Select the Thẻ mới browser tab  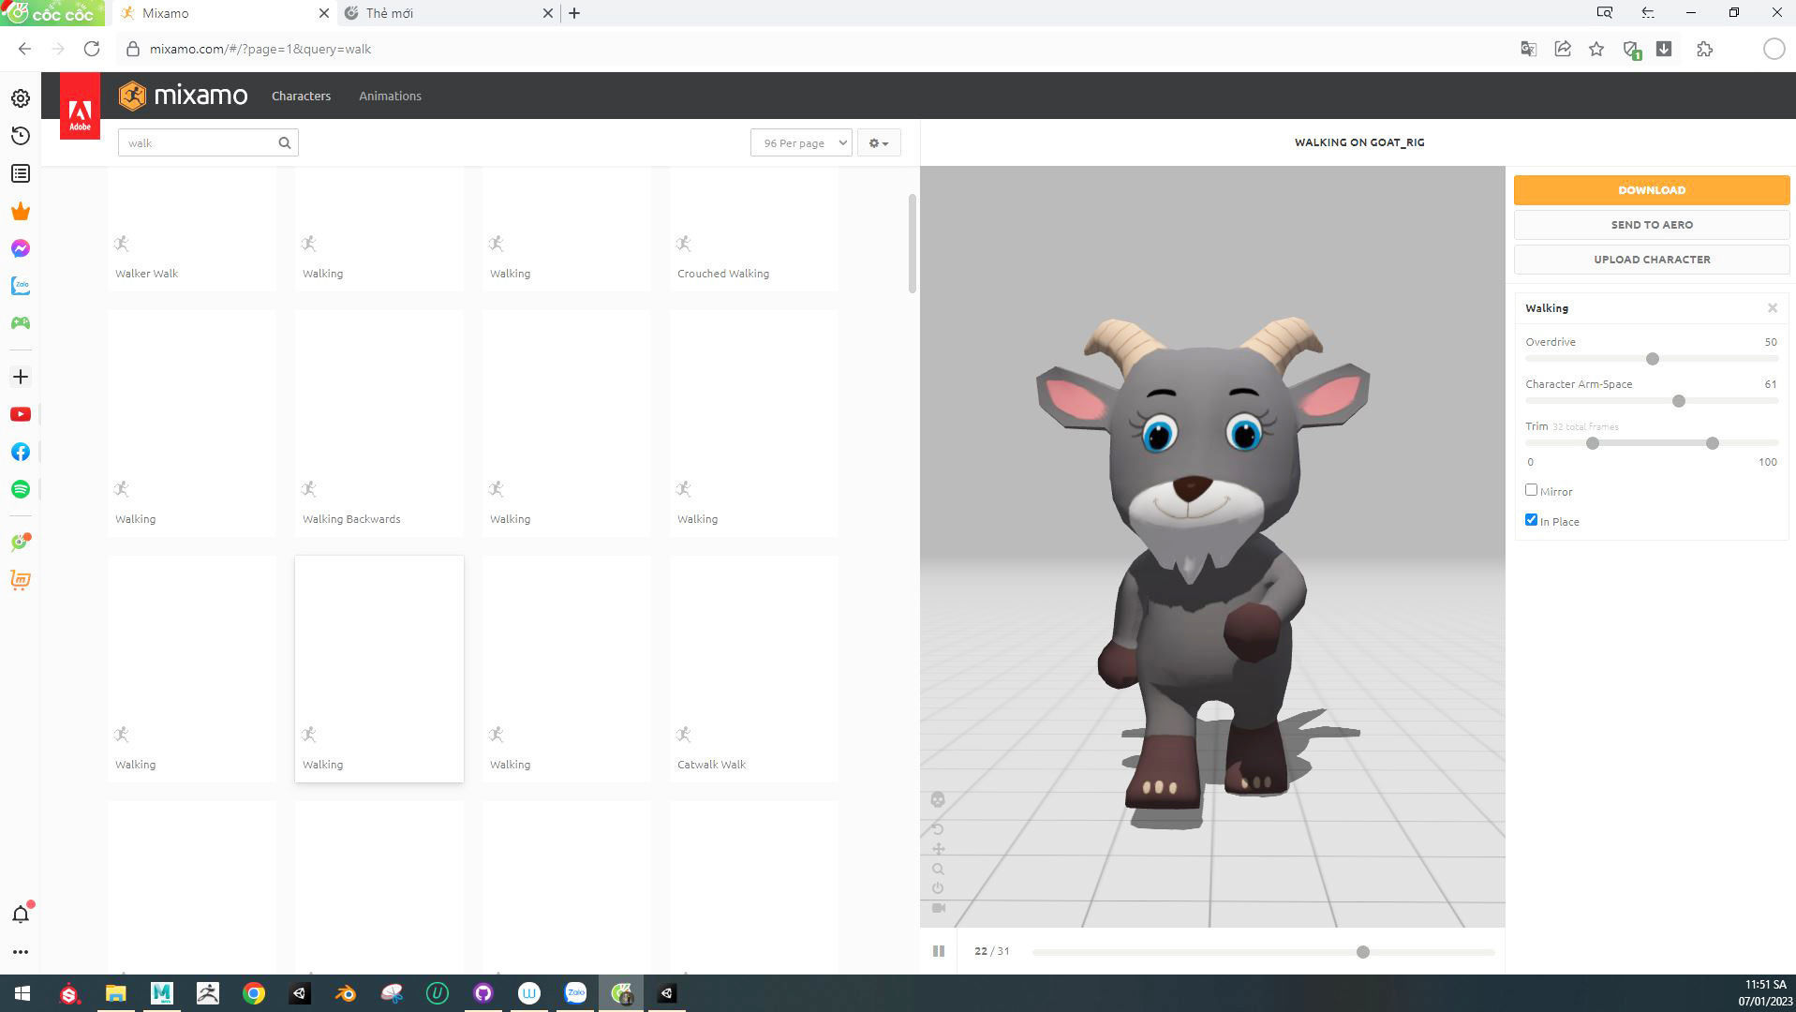coord(448,13)
